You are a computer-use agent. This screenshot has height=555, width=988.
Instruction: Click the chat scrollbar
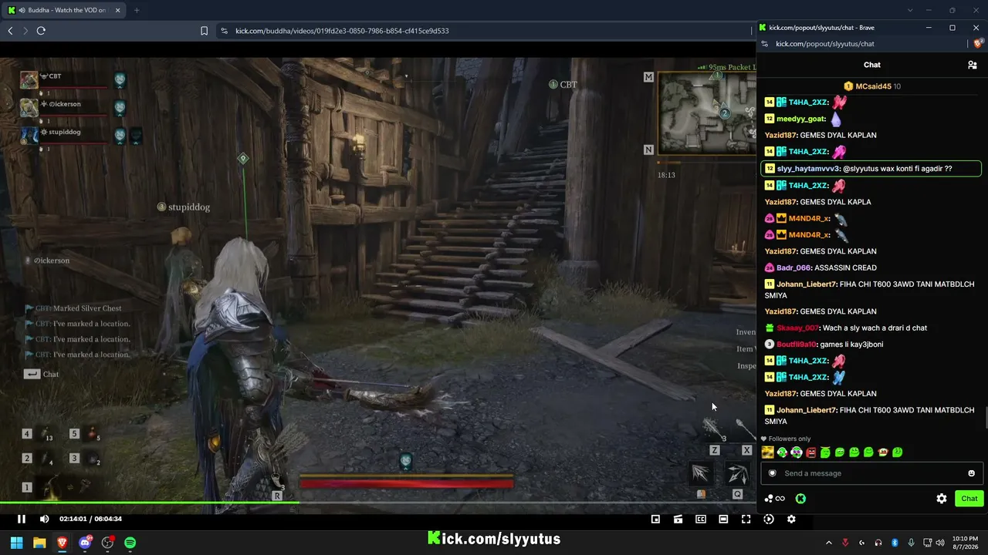pos(985,416)
